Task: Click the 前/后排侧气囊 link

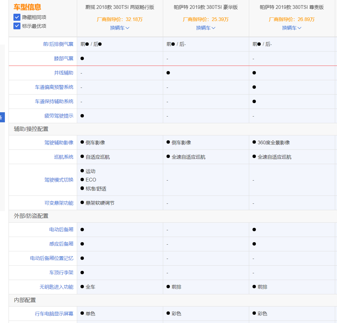Action: (x=58, y=44)
